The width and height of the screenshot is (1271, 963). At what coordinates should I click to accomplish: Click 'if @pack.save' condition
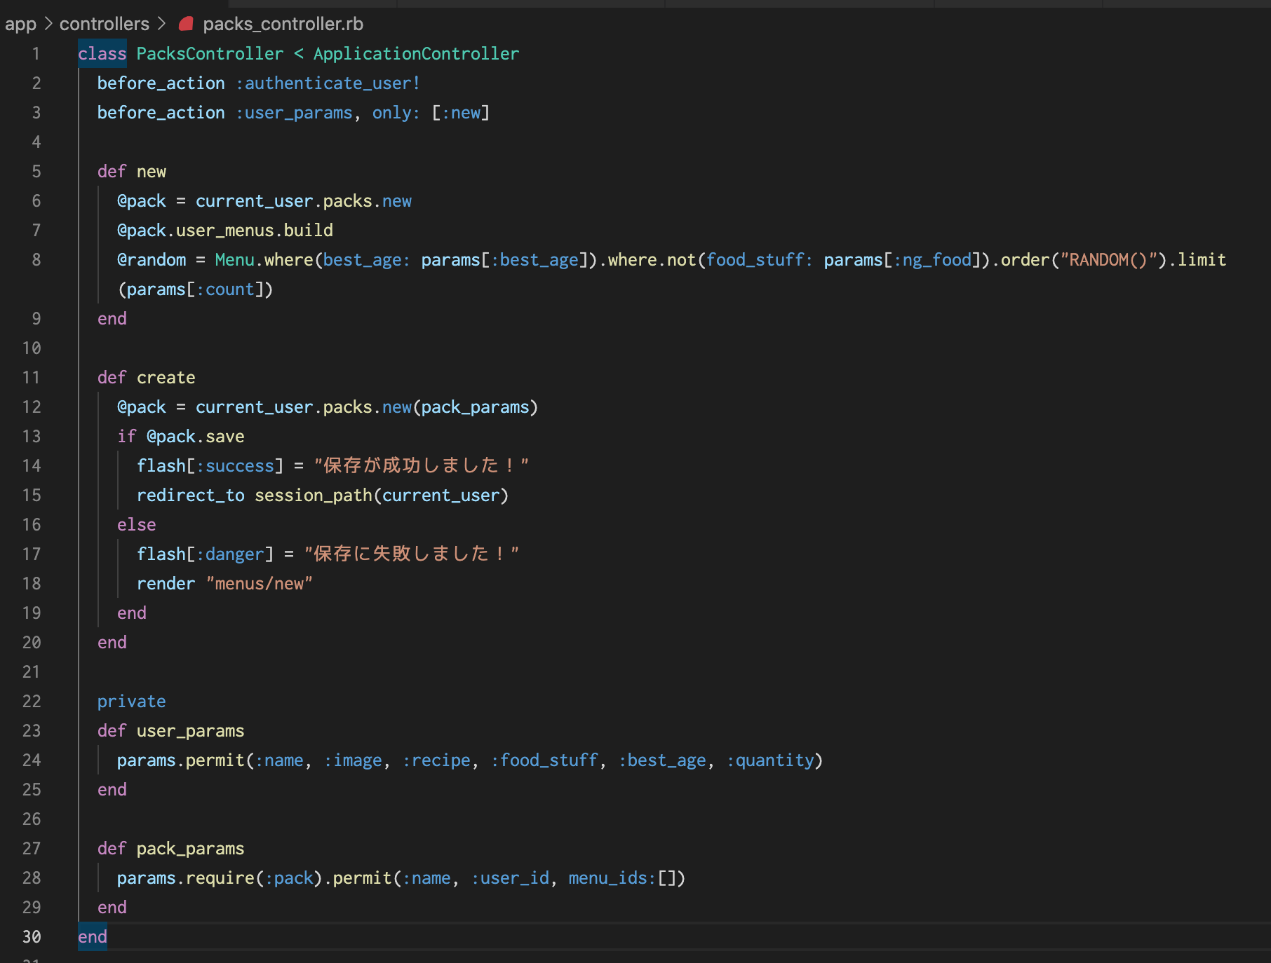(x=181, y=437)
